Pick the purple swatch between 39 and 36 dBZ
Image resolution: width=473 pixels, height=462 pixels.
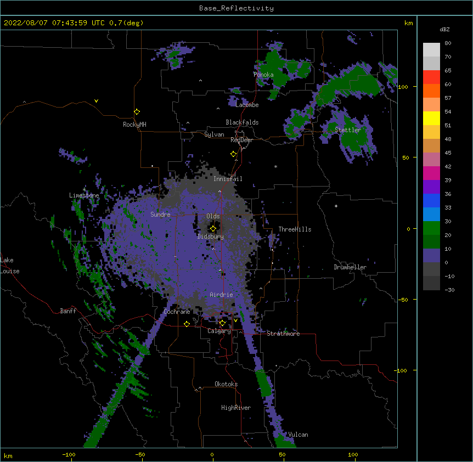(x=431, y=187)
